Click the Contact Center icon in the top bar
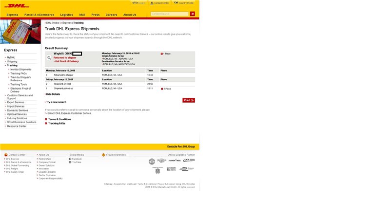The height and width of the screenshot is (219, 390). [x=152, y=3]
